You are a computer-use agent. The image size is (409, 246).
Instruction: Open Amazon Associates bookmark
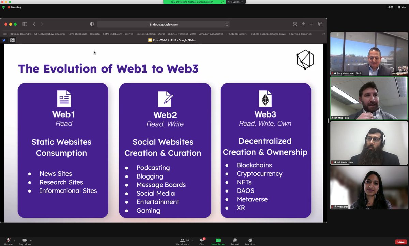click(x=211, y=34)
